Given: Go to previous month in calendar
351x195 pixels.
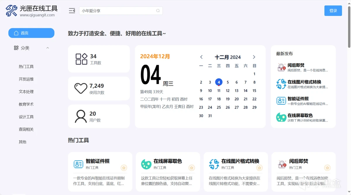Looking at the screenshot, I should click(201, 57).
